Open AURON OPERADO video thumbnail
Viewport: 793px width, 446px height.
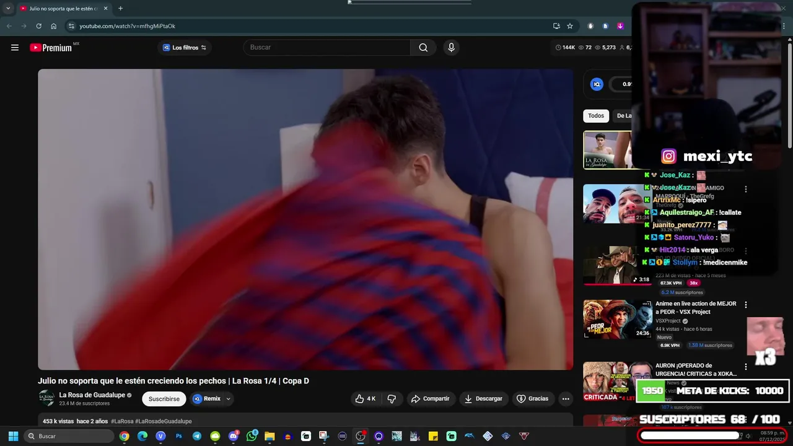click(617, 381)
